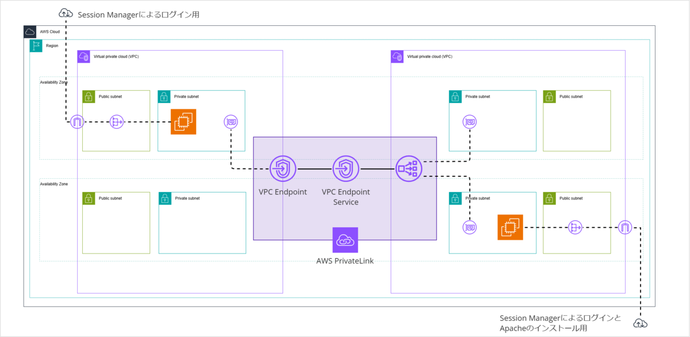Click Private subnet label in right VPC upper zone
The image size is (690, 337).
tap(478, 97)
